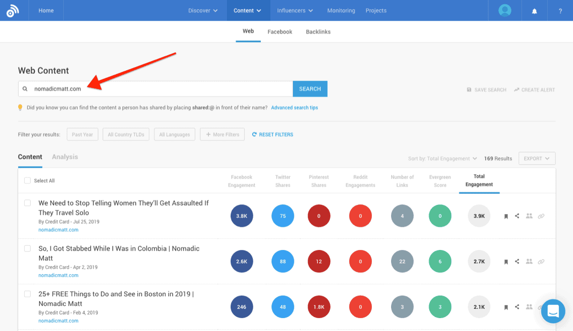
Task: Expand the Content menu
Action: (x=247, y=11)
